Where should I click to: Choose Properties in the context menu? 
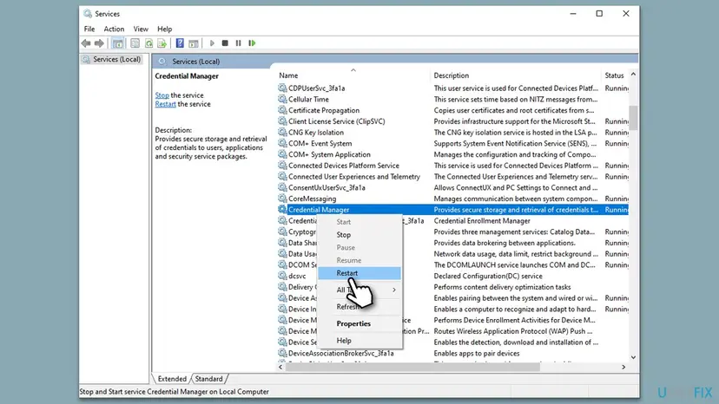[359, 323]
